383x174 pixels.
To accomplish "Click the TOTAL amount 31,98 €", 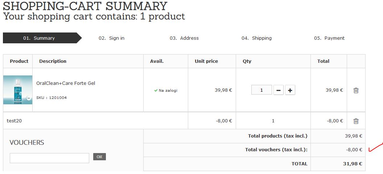I will point(353,164).
